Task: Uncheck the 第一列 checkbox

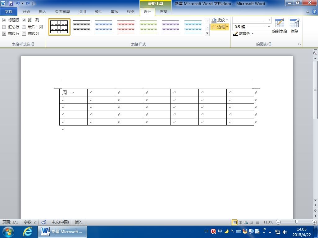Action: coord(24,20)
